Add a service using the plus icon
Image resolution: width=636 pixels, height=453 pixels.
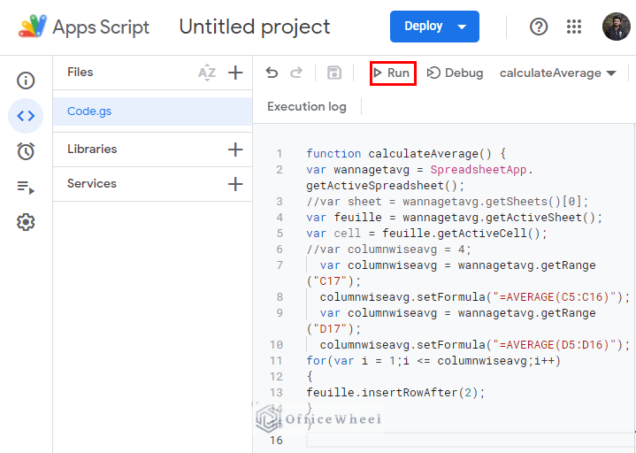235,184
